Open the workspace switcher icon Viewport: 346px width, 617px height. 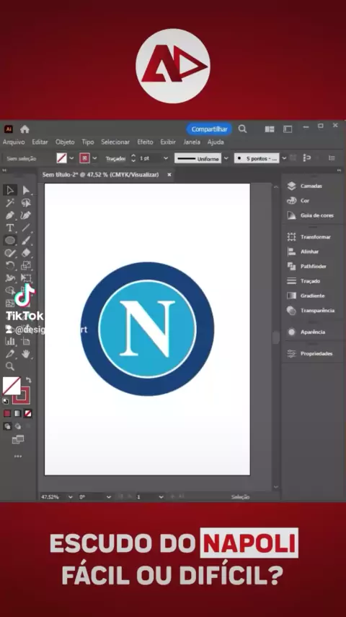click(288, 129)
